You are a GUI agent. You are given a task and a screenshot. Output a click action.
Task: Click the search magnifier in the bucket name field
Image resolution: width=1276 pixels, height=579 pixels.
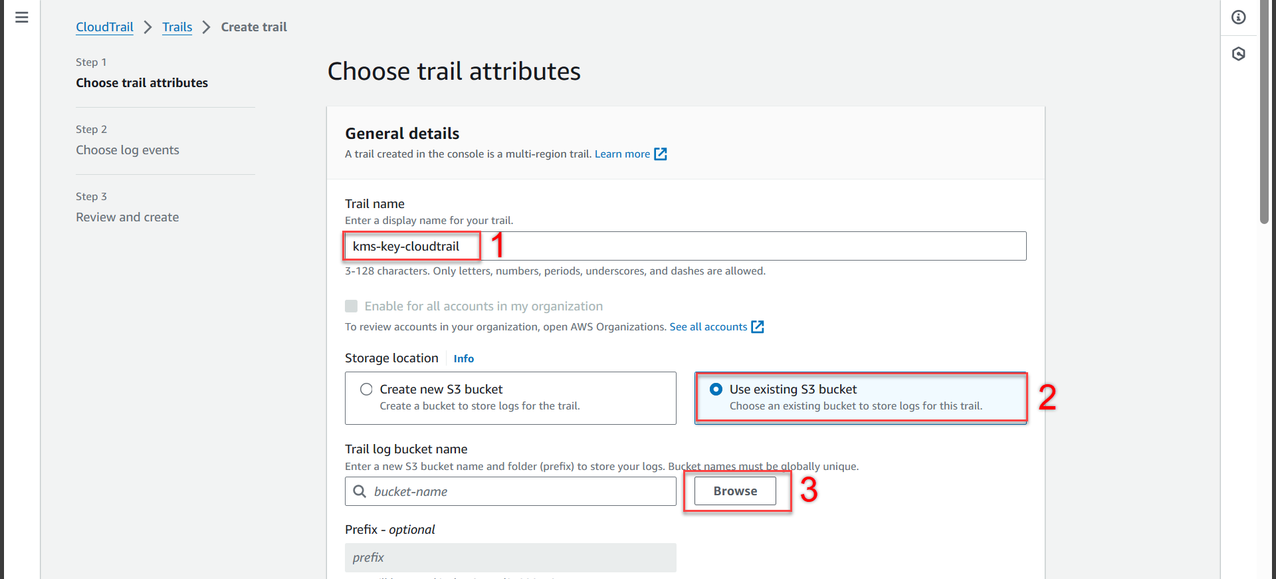coord(360,491)
